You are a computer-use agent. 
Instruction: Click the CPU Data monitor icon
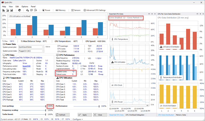pyautogui.click(x=4, y=55)
